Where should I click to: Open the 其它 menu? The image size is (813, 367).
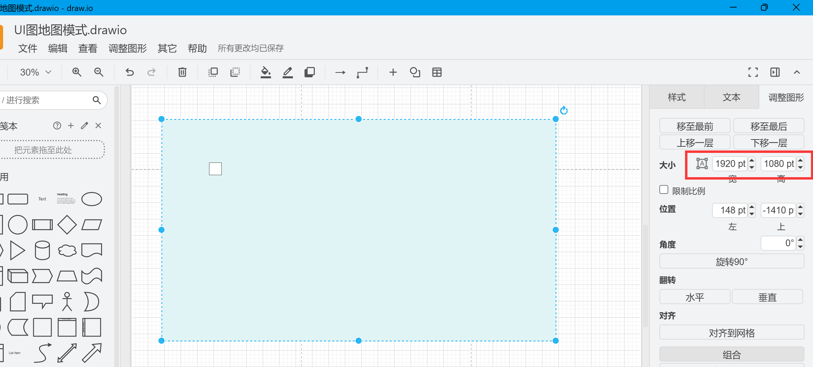click(167, 48)
